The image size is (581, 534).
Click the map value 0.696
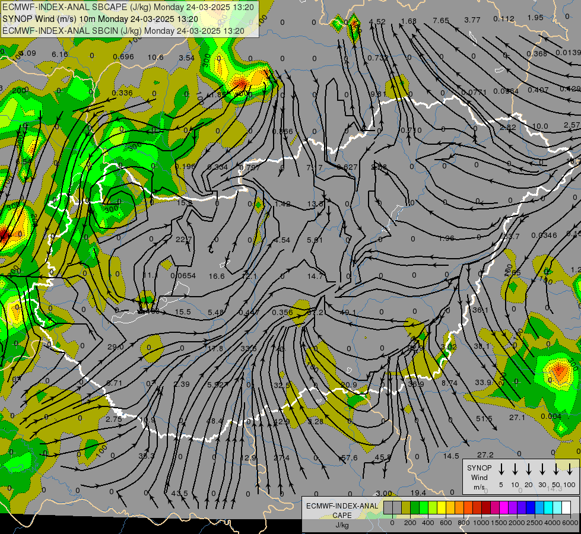coord(123,57)
